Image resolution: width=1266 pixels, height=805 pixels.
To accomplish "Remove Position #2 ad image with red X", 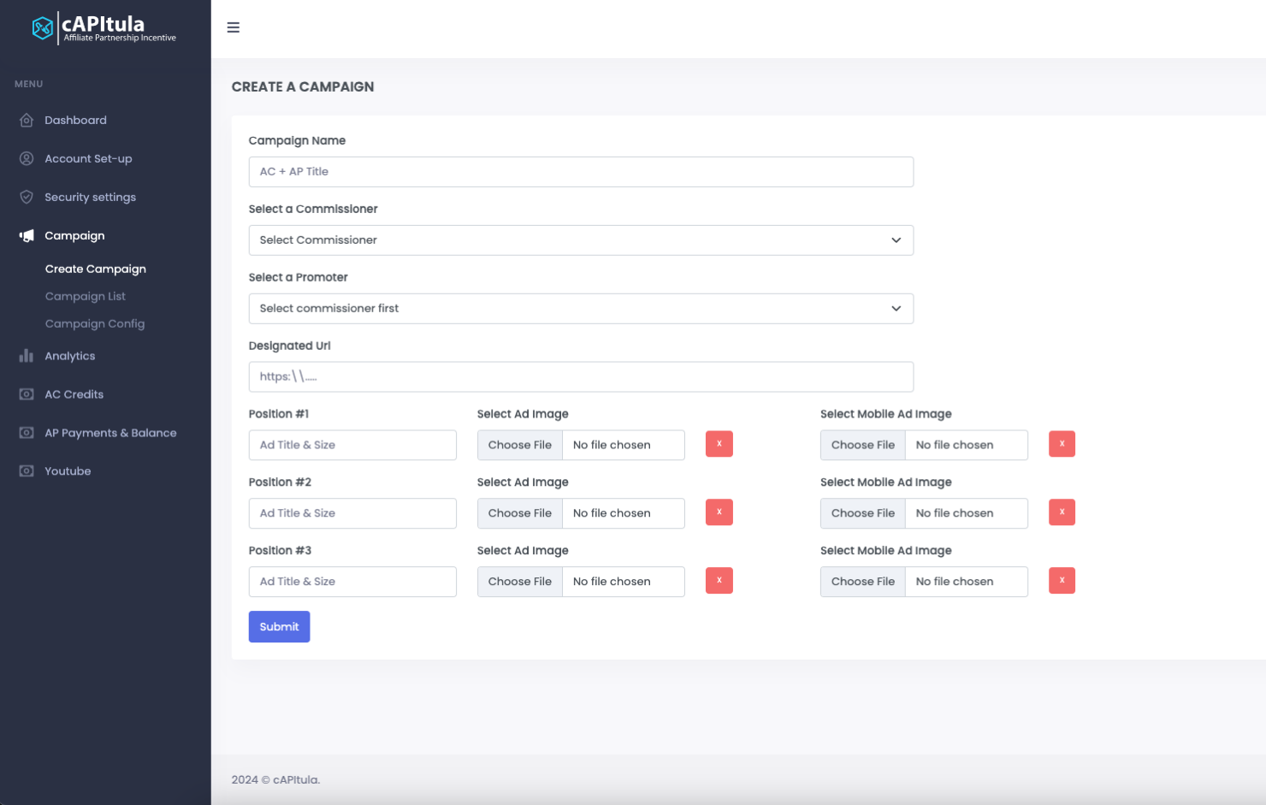I will pyautogui.click(x=719, y=512).
